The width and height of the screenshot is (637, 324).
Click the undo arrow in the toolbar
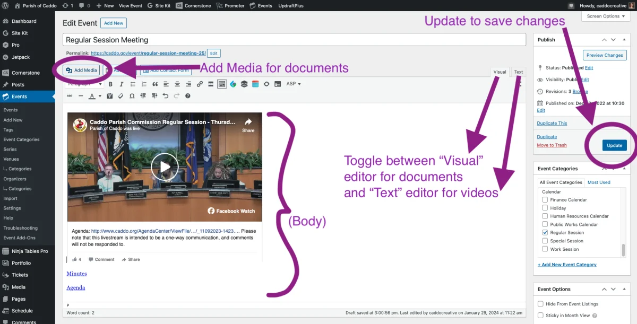165,96
